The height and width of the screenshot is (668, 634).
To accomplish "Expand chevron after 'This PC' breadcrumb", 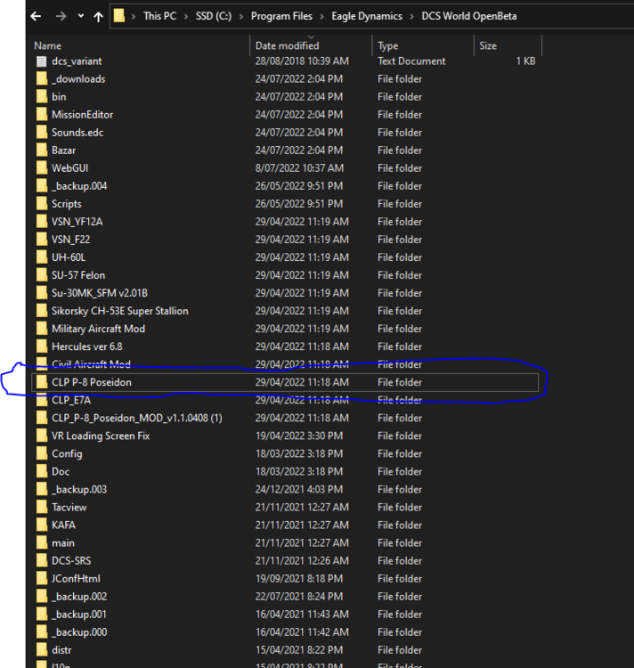I will pos(186,16).
